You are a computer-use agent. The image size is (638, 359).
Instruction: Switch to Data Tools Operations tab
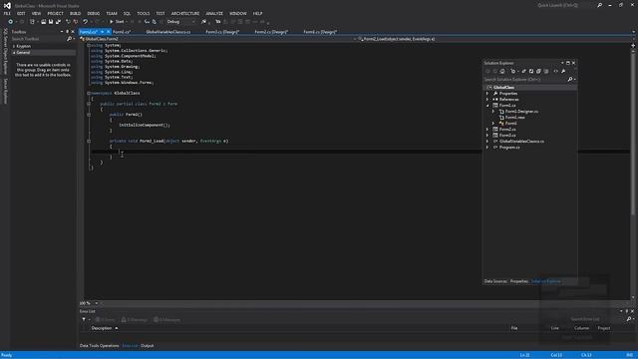pos(100,346)
